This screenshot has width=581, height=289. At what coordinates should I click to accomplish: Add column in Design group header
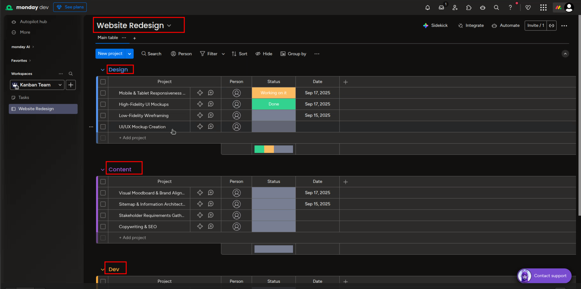point(345,82)
